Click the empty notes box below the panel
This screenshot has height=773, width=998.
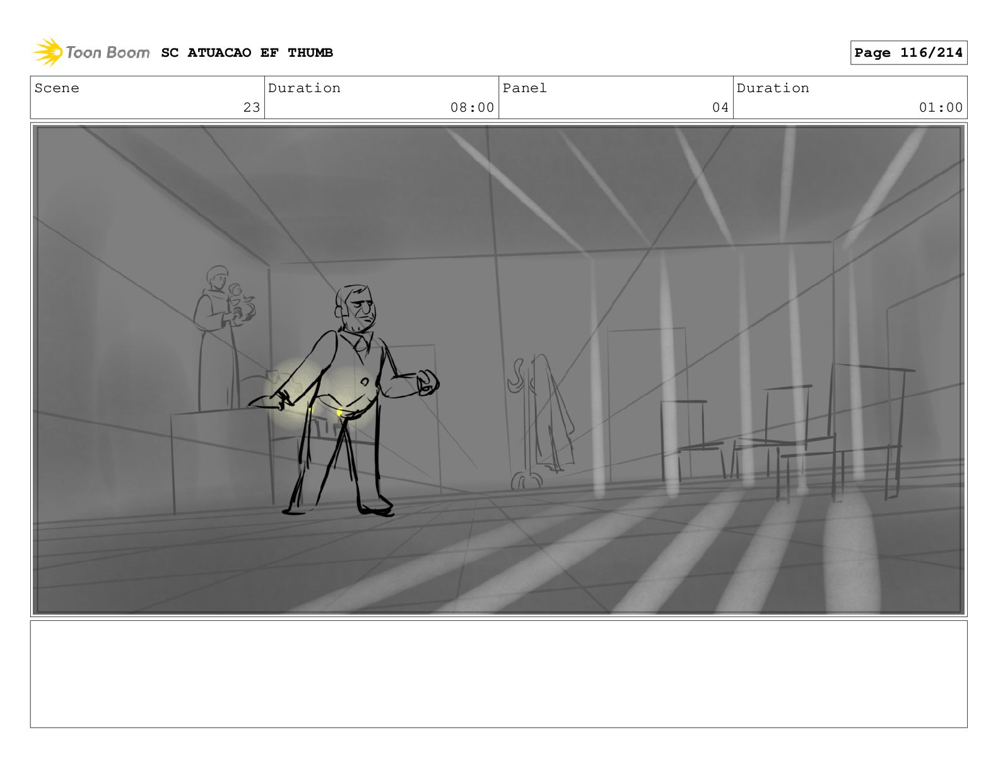[498, 674]
